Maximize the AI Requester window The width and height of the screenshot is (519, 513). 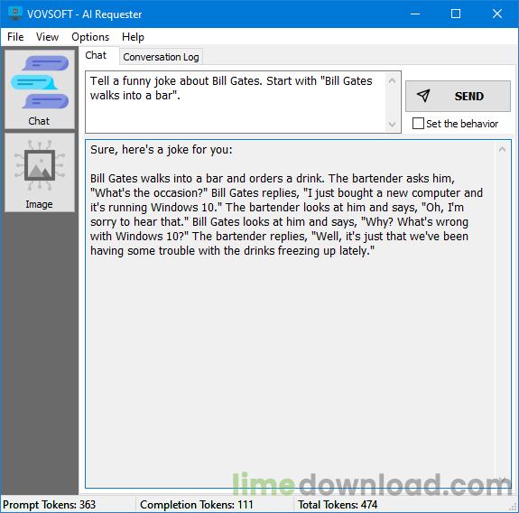pyautogui.click(x=456, y=14)
